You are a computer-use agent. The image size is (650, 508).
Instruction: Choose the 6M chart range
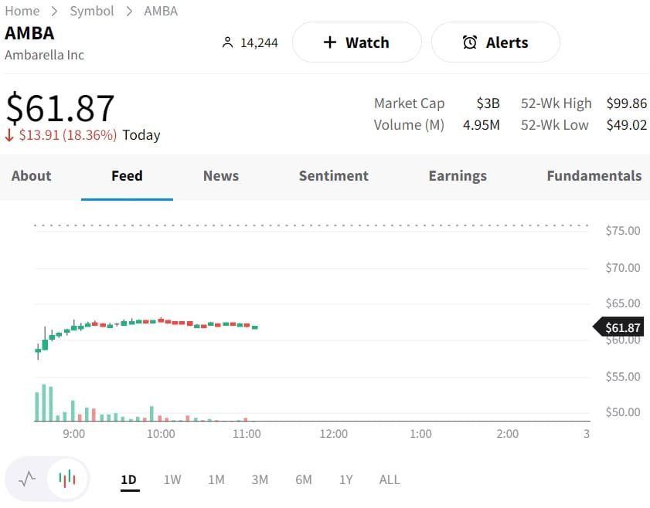pos(304,479)
